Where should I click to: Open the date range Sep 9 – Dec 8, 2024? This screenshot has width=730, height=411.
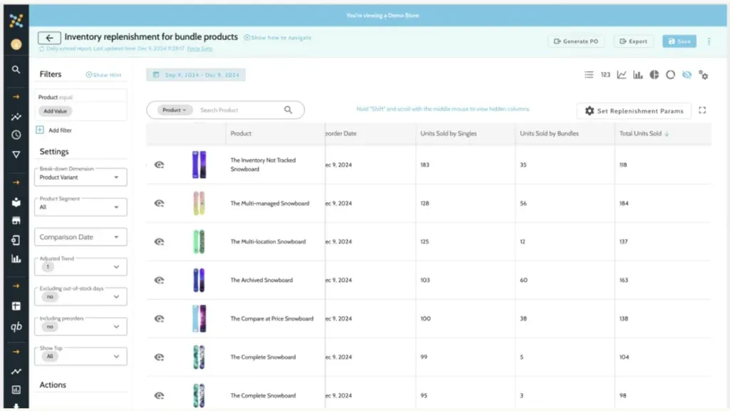[x=196, y=74]
